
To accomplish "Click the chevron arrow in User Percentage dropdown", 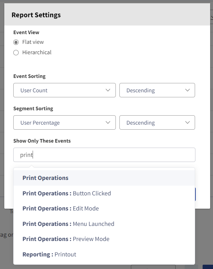I will tap(108, 122).
